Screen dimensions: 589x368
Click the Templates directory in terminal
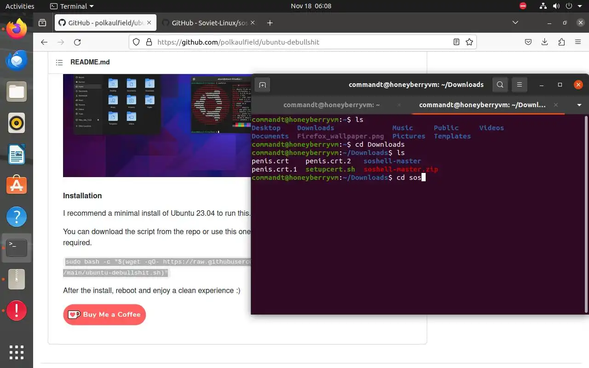coord(452,136)
